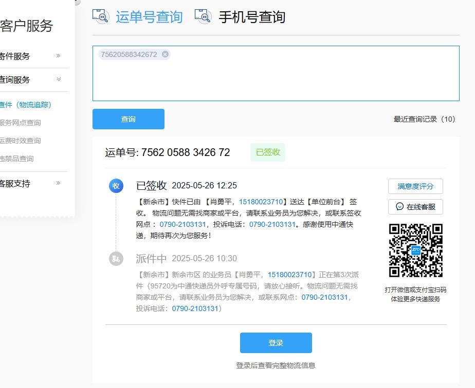Open 满意度评分 button
Image resolution: width=475 pixels, height=388 pixels.
[x=415, y=186]
